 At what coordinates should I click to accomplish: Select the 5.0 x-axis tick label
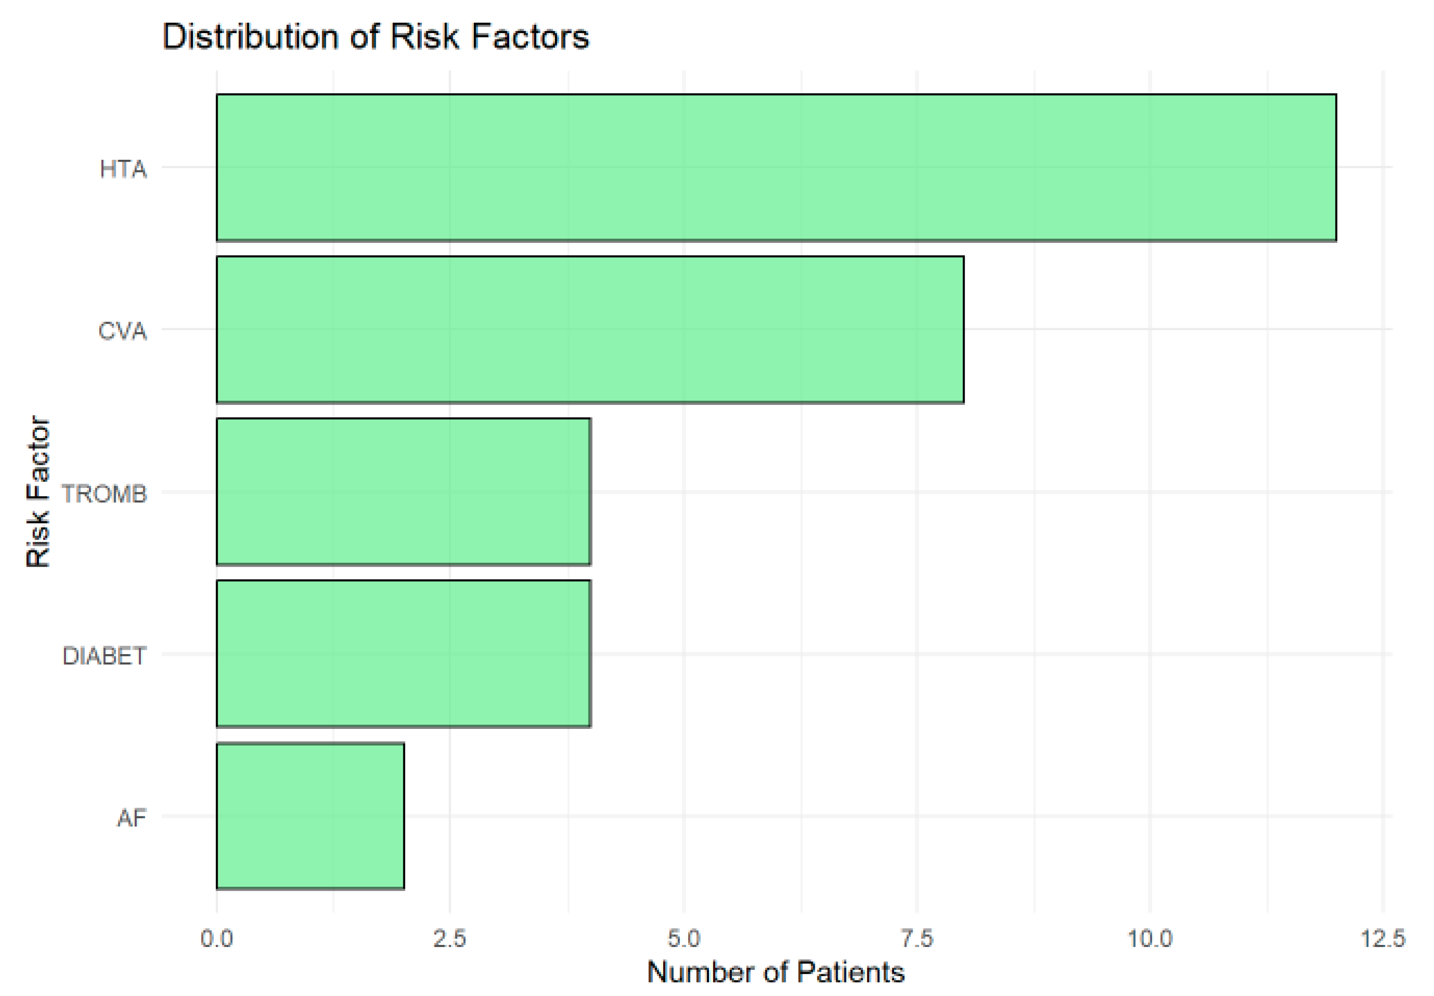(x=684, y=938)
